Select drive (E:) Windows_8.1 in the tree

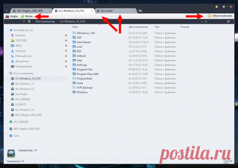pyautogui.click(x=23, y=89)
